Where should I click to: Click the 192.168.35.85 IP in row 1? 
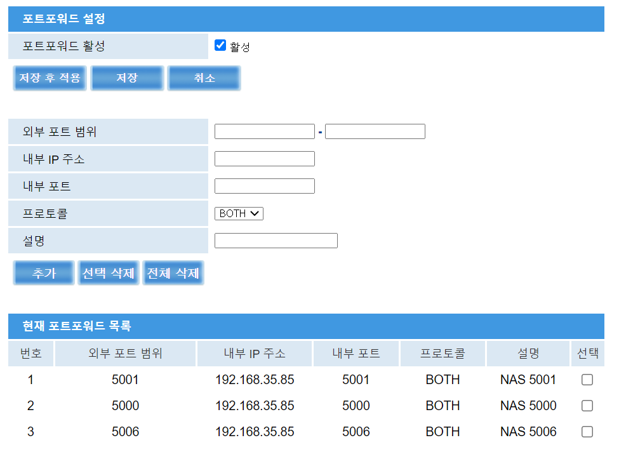tap(255, 380)
